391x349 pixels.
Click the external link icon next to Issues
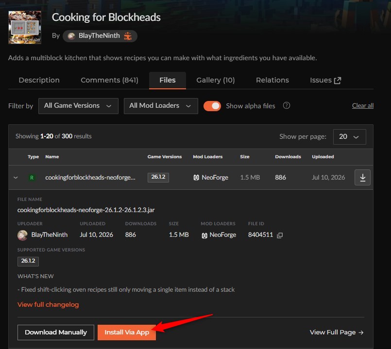(338, 80)
